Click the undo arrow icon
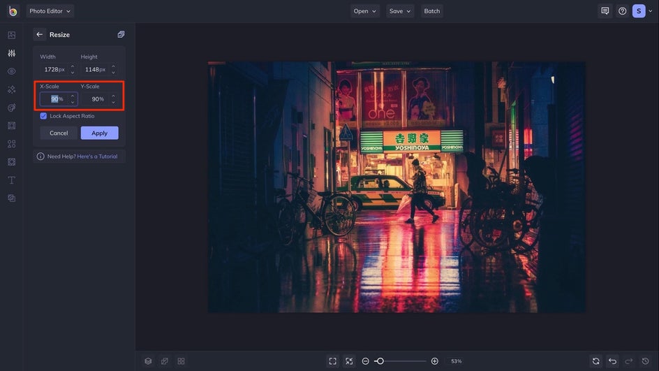 click(612, 361)
